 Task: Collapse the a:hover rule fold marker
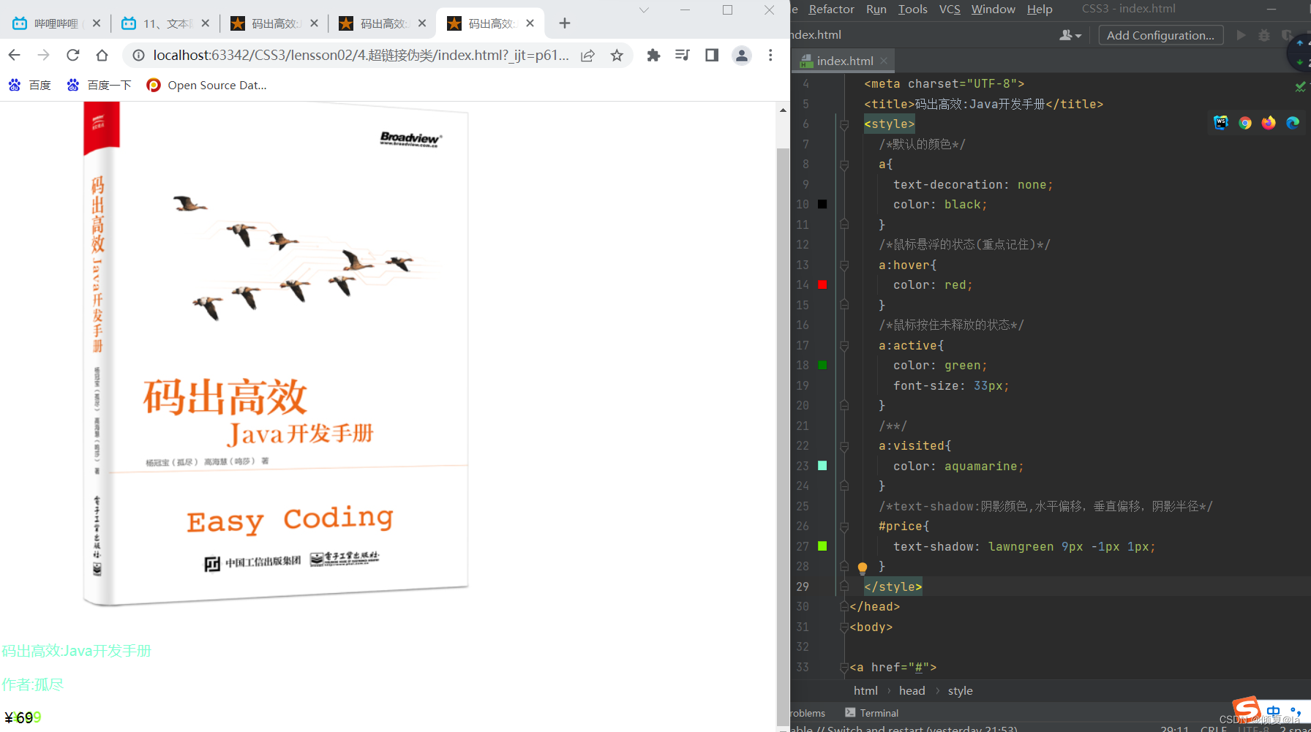(x=844, y=265)
